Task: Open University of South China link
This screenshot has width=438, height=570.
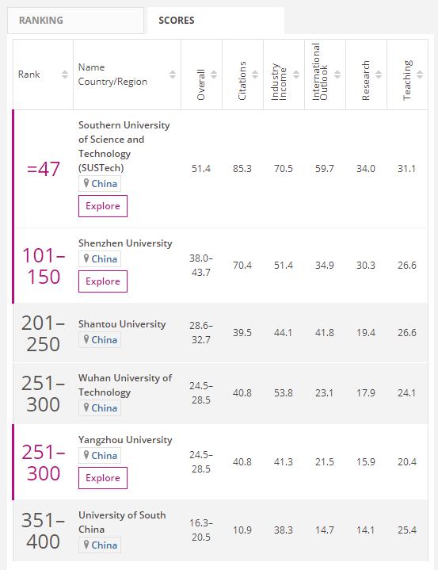Action: [x=122, y=522]
